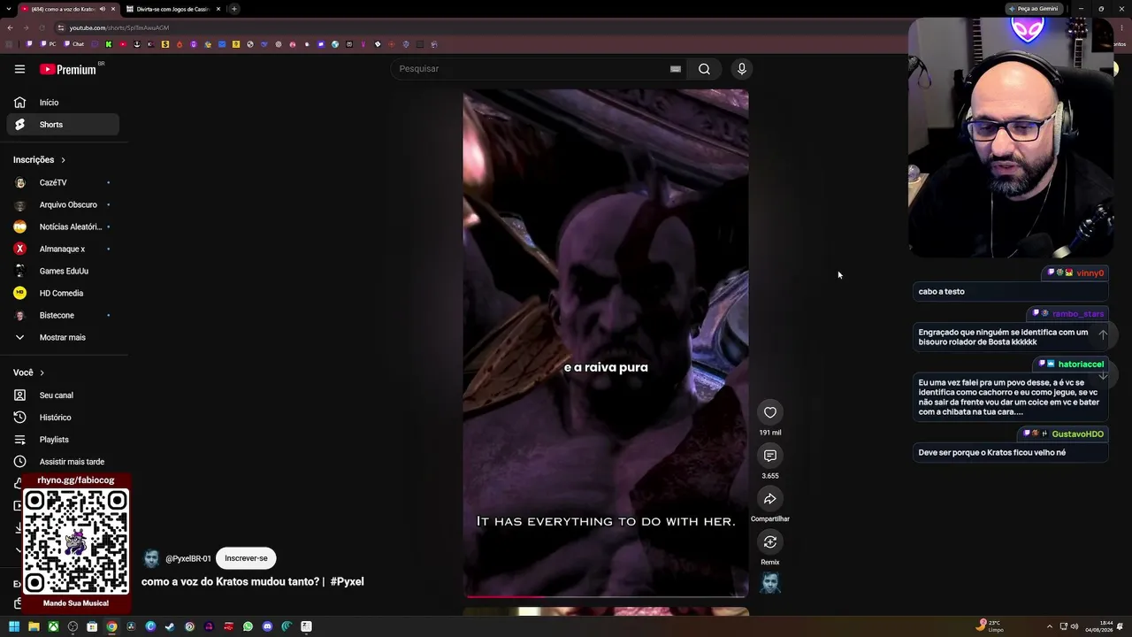The height and width of the screenshot is (637, 1132).
Task: Open Playlists in the sidebar
Action: (x=63, y=440)
